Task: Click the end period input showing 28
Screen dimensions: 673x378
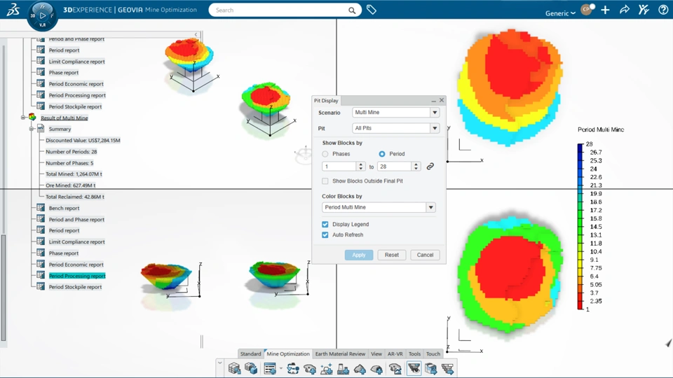Action: click(395, 167)
